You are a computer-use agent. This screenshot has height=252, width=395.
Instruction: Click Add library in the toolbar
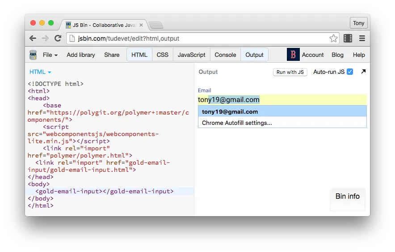coord(81,55)
